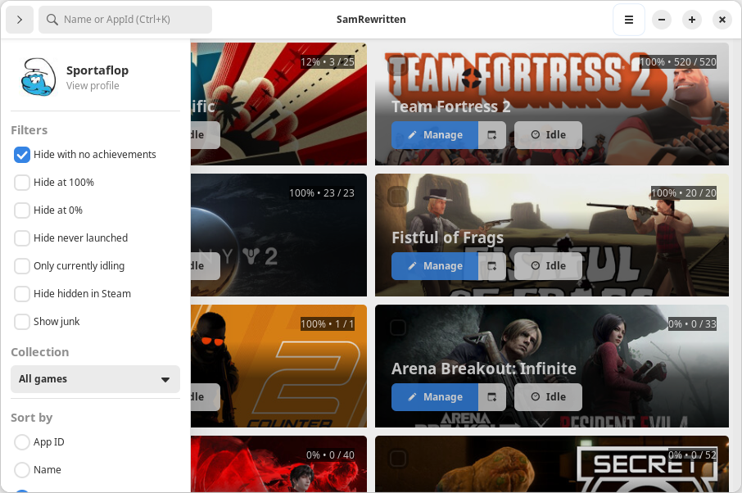Click the Fistful of Frags title text
Viewport: 742px width, 493px height.
click(x=448, y=237)
